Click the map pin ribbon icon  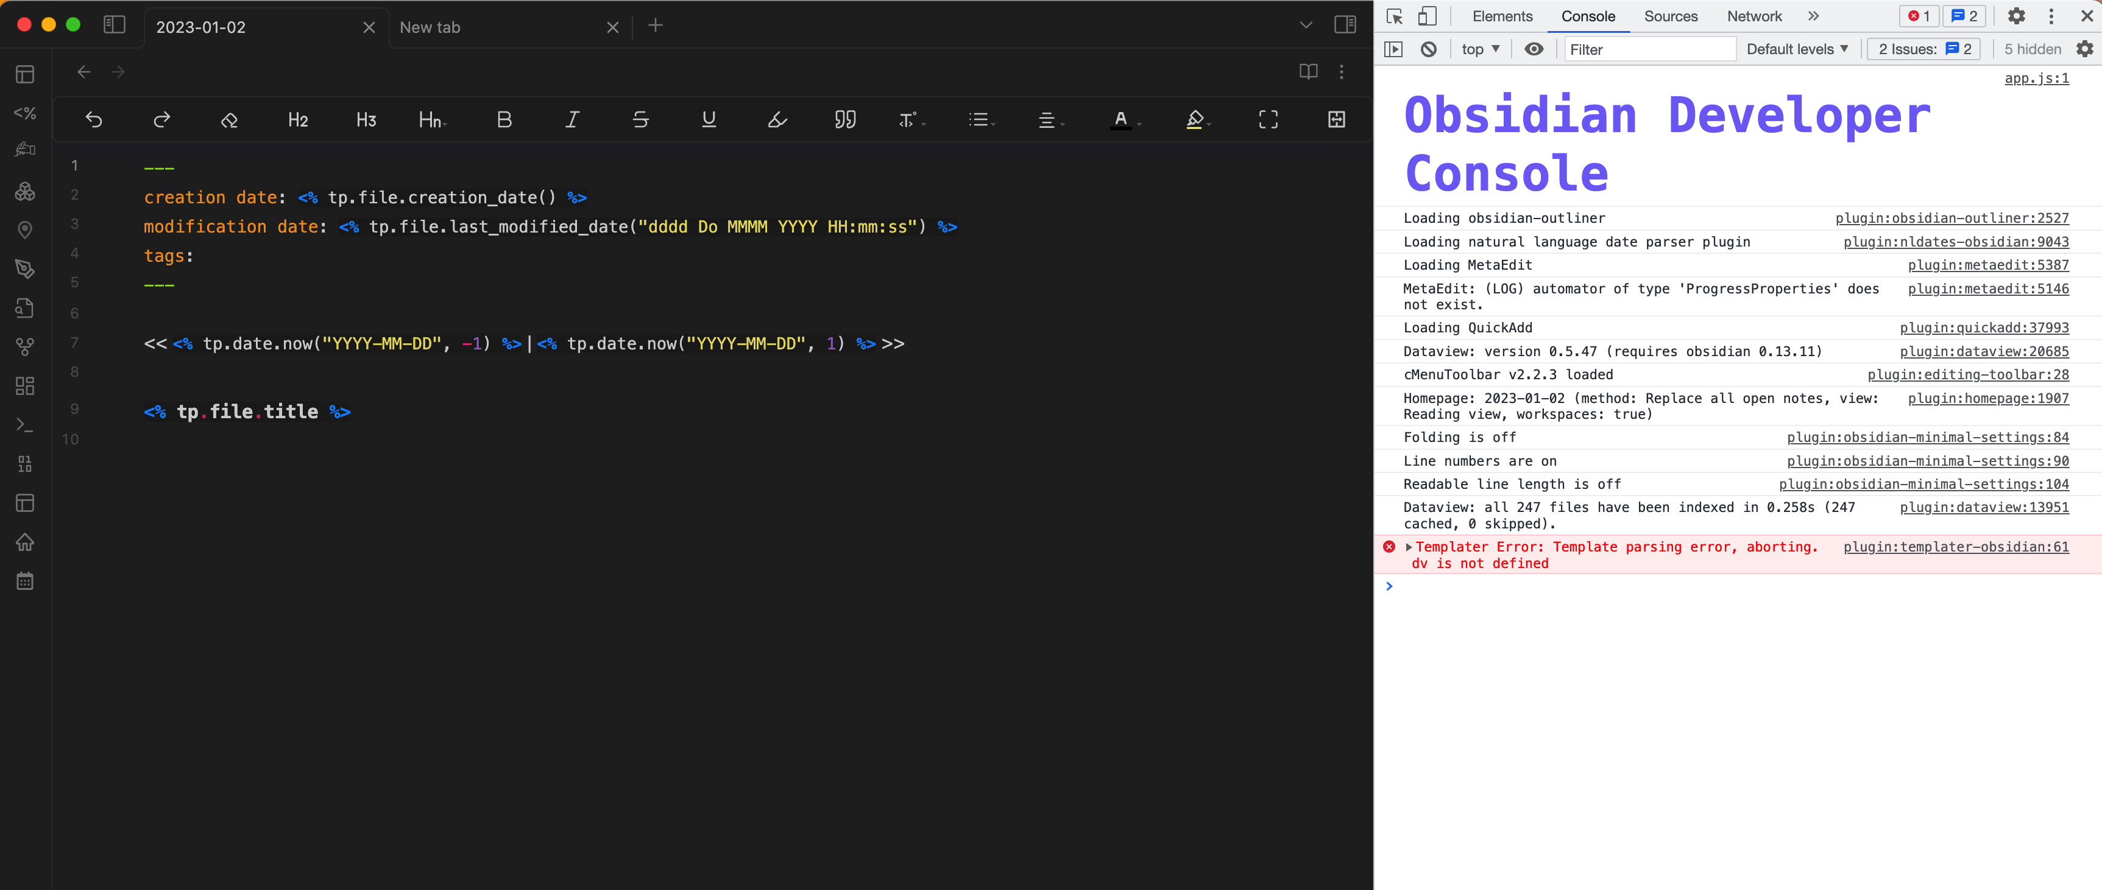[26, 230]
